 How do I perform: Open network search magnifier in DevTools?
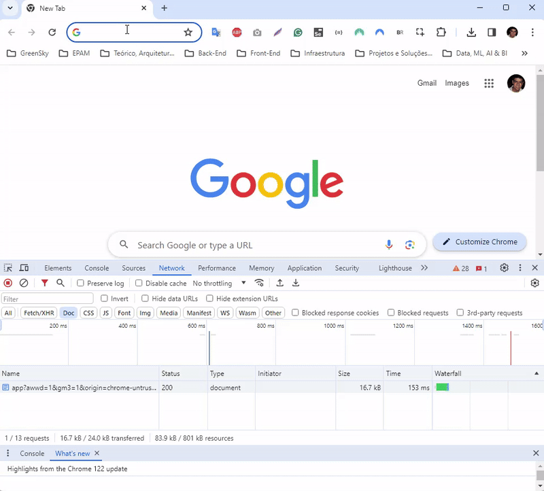[61, 283]
